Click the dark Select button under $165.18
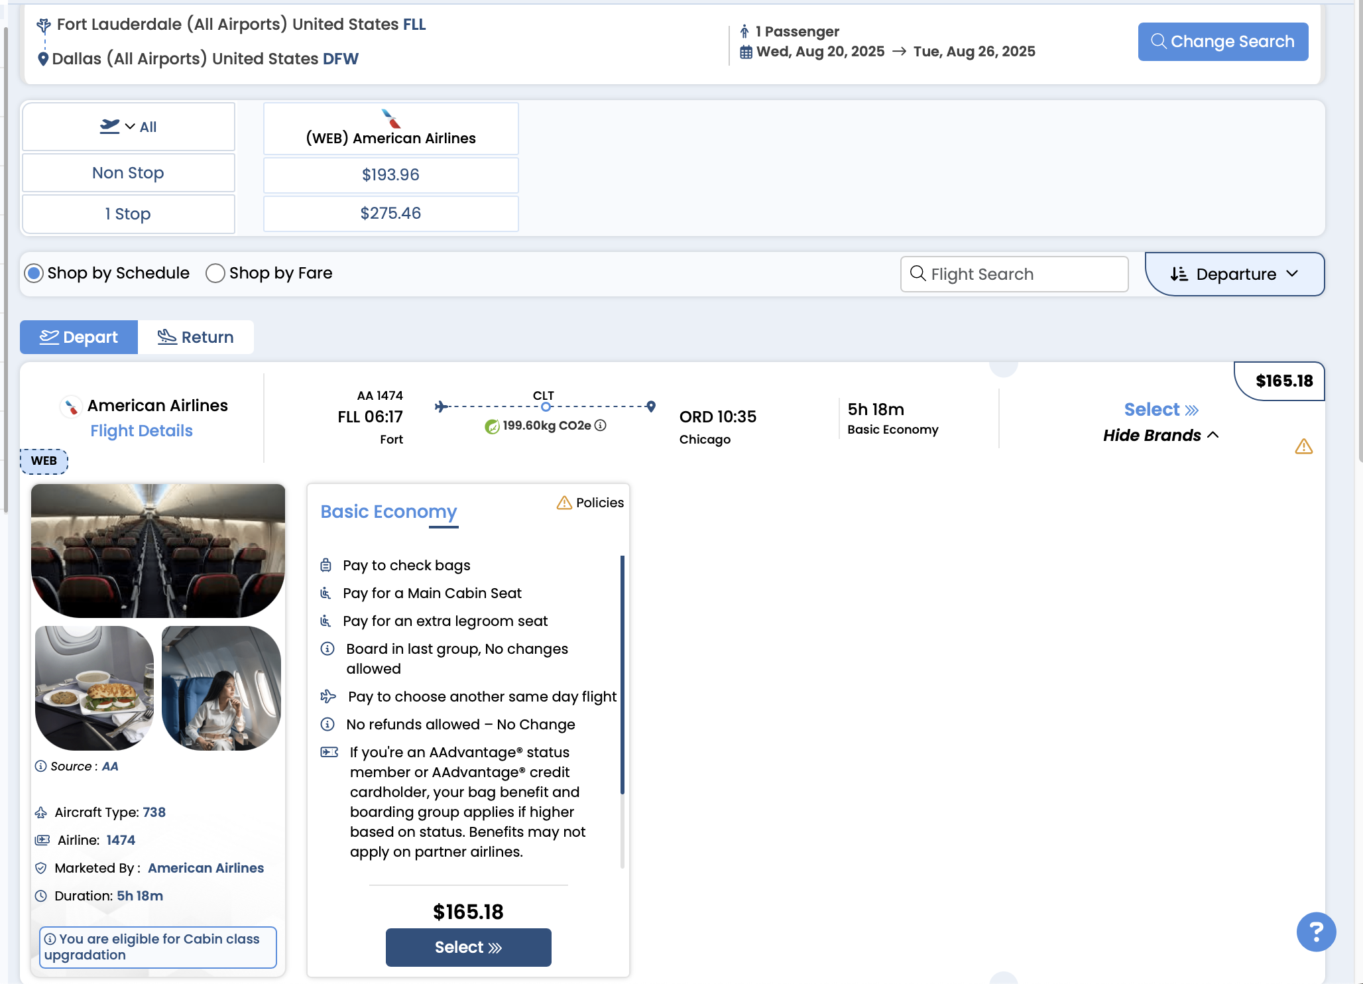 click(468, 948)
